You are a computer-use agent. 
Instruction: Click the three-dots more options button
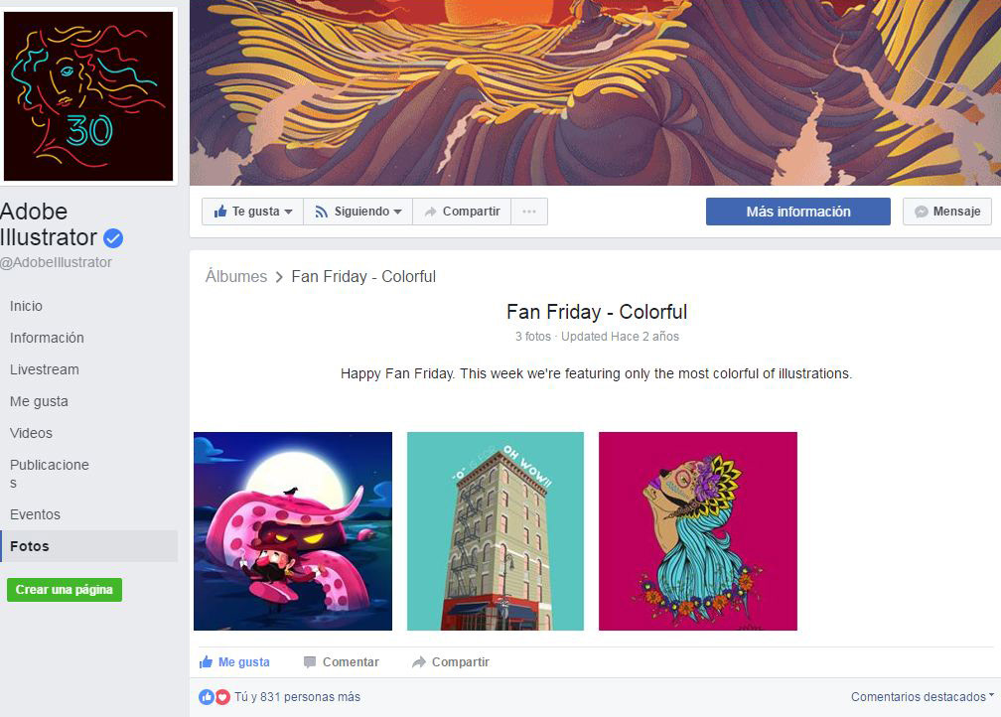tap(529, 212)
